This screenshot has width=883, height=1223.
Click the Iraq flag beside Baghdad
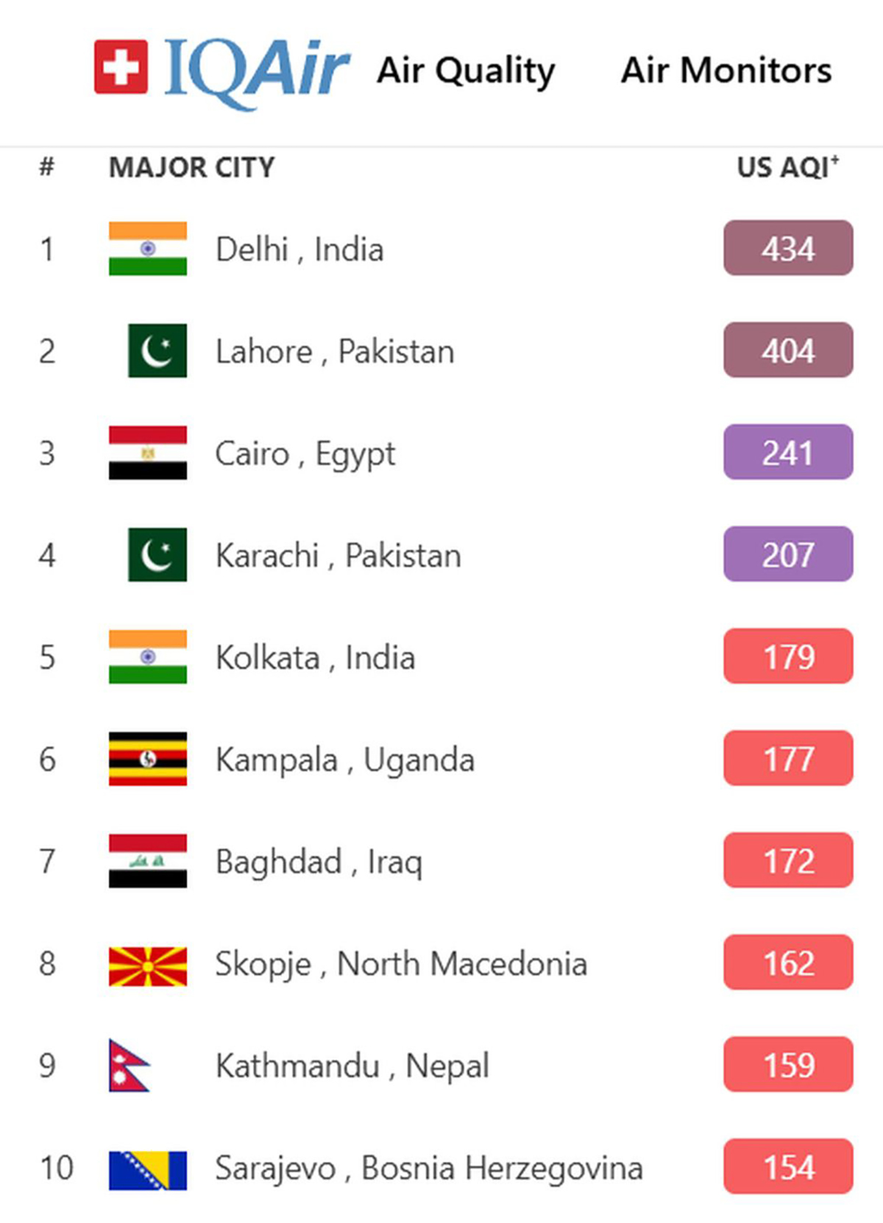(x=148, y=861)
